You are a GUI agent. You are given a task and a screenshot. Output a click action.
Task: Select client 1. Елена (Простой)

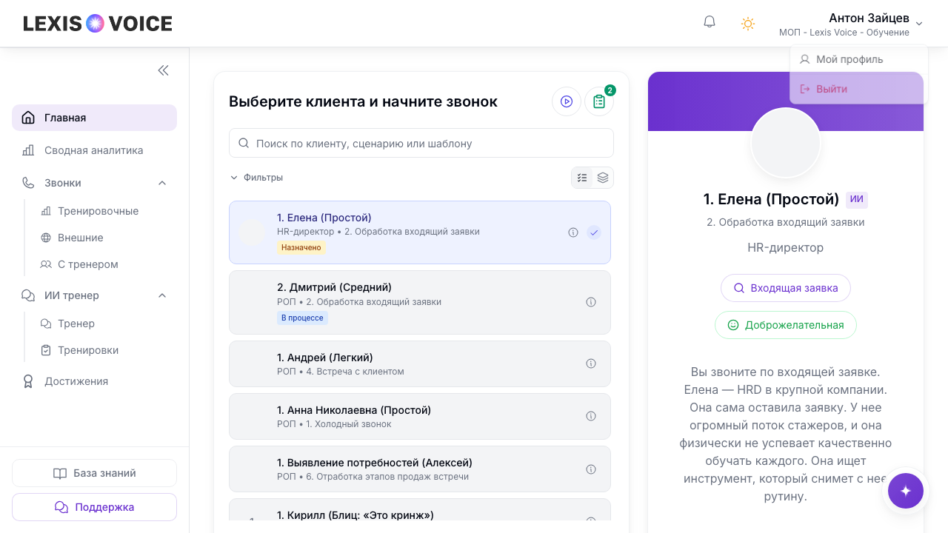point(420,232)
